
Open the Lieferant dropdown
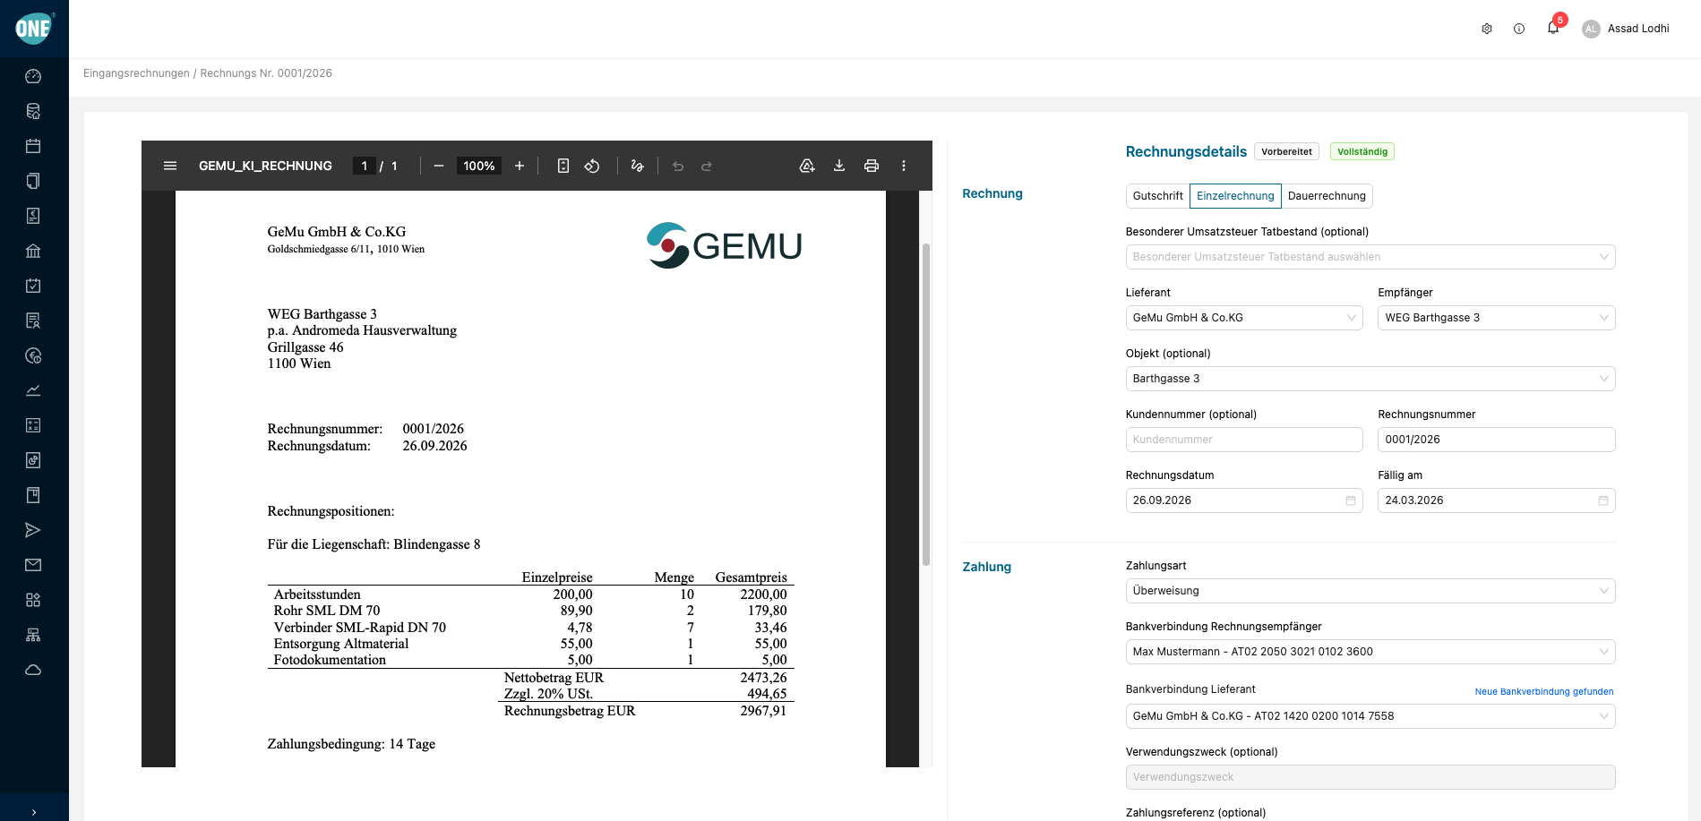click(1244, 318)
